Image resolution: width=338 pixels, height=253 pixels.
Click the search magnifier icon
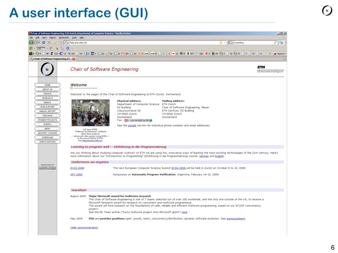tap(275, 42)
